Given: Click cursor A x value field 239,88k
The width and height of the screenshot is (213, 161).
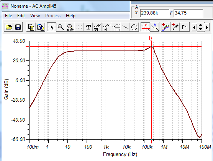Looking at the screenshot, I should point(155,13).
